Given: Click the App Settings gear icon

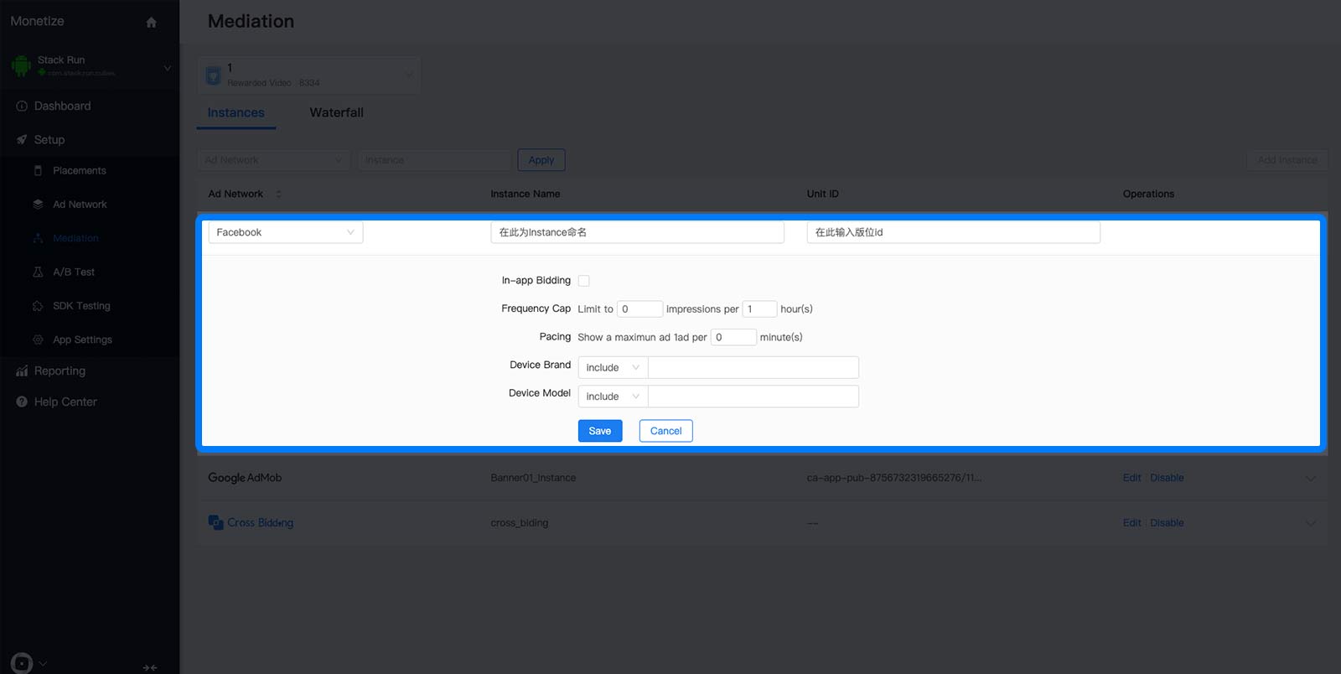Looking at the screenshot, I should tap(38, 340).
